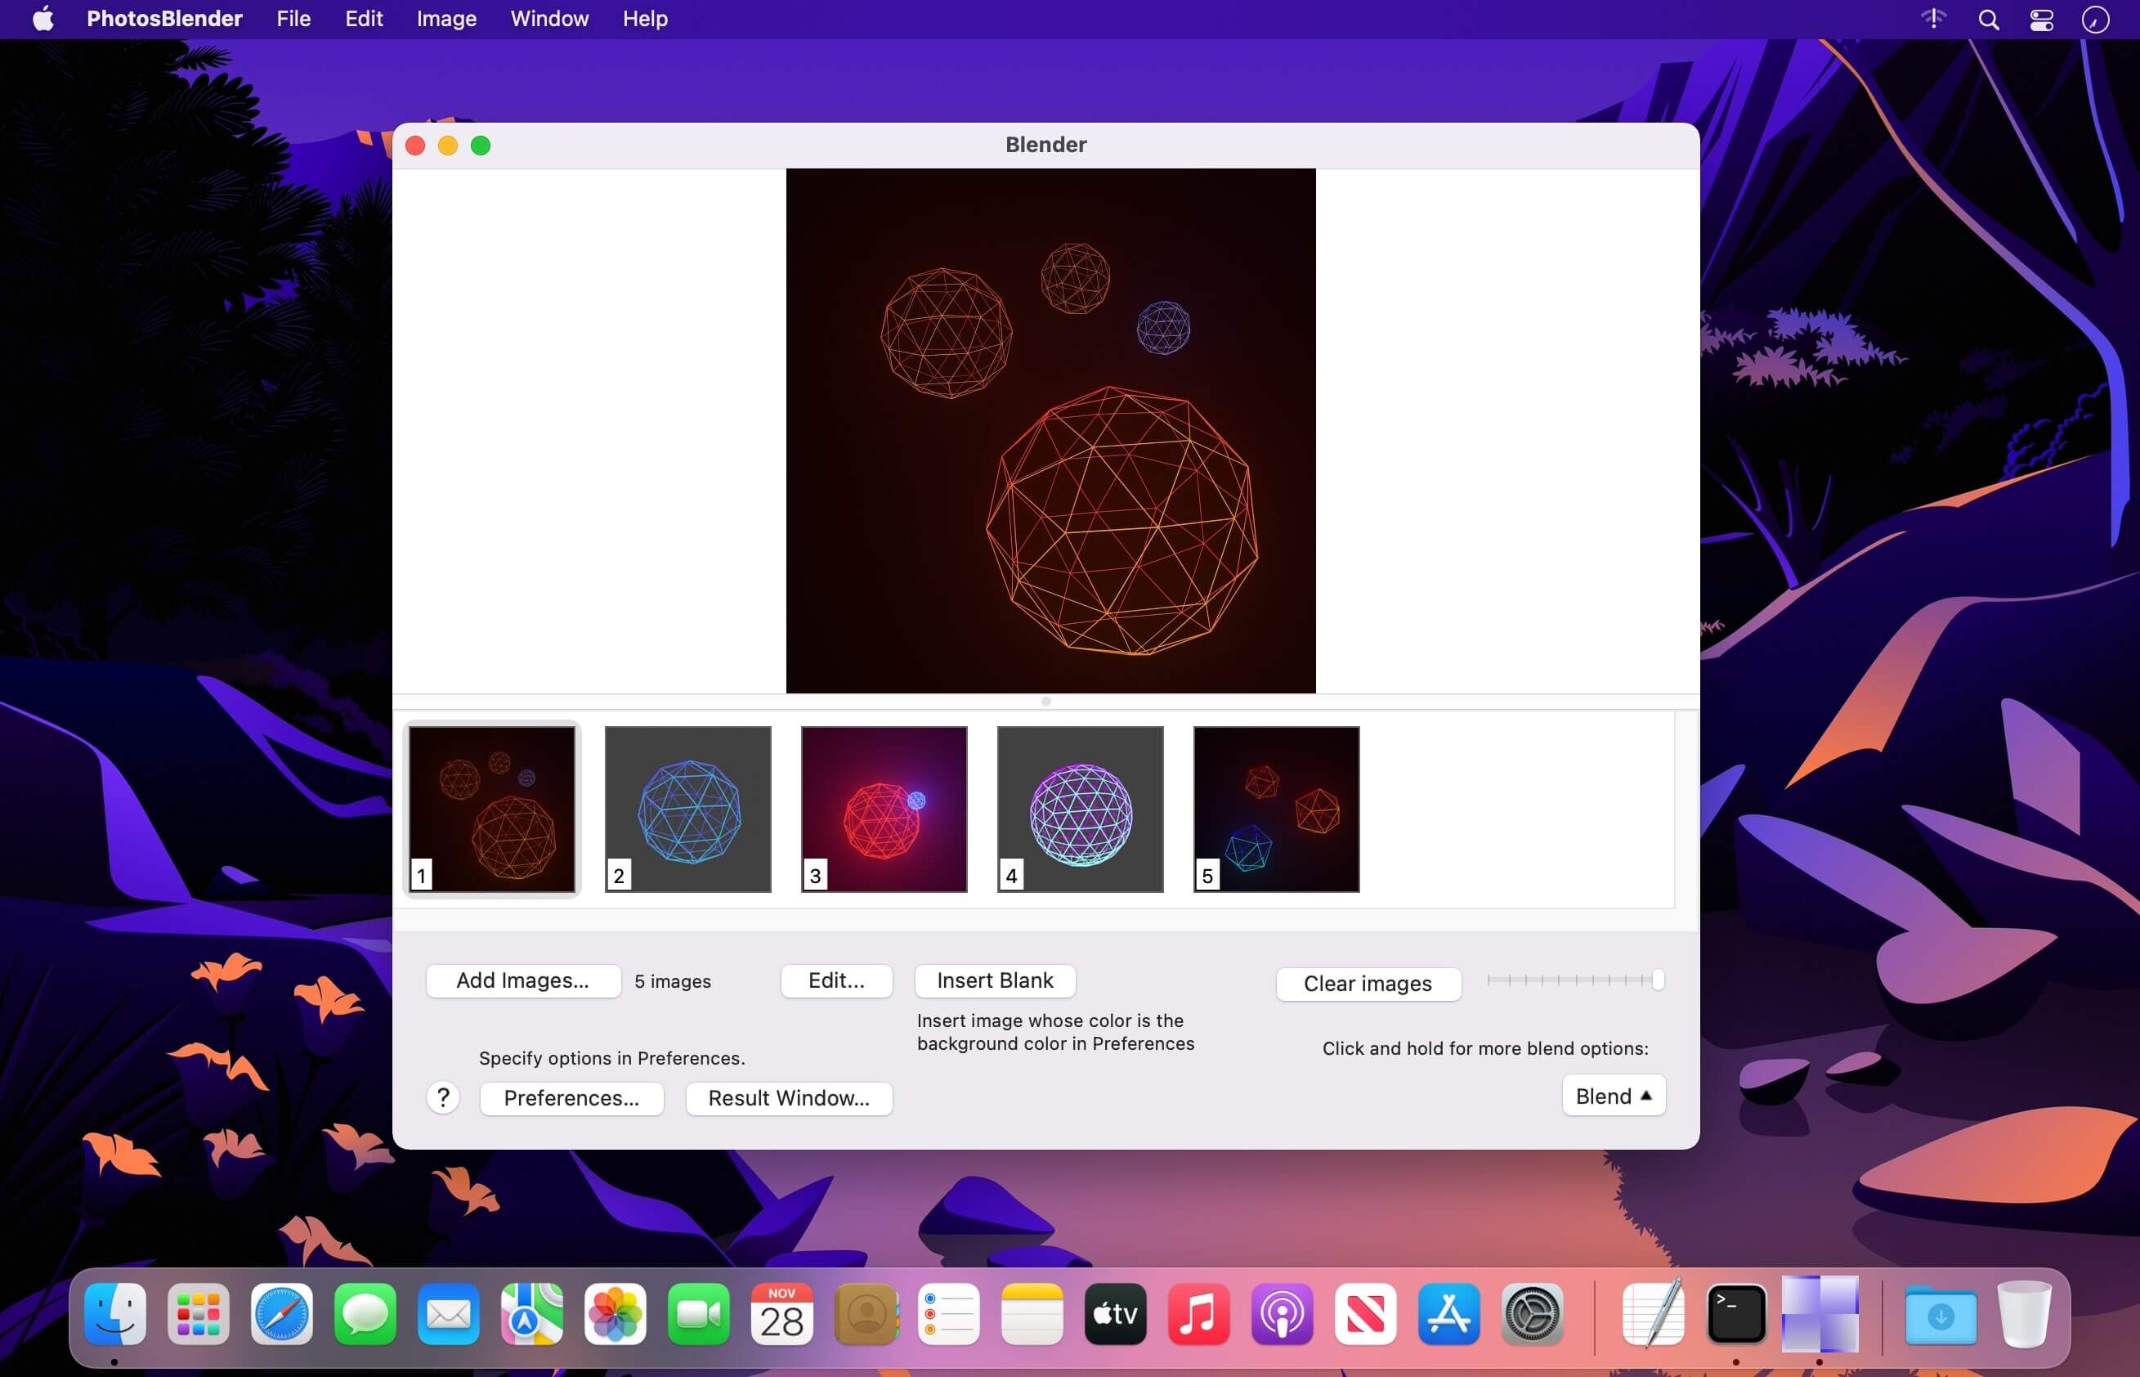Open the Preferences dialog
This screenshot has height=1377, width=2140.
pyautogui.click(x=571, y=1098)
